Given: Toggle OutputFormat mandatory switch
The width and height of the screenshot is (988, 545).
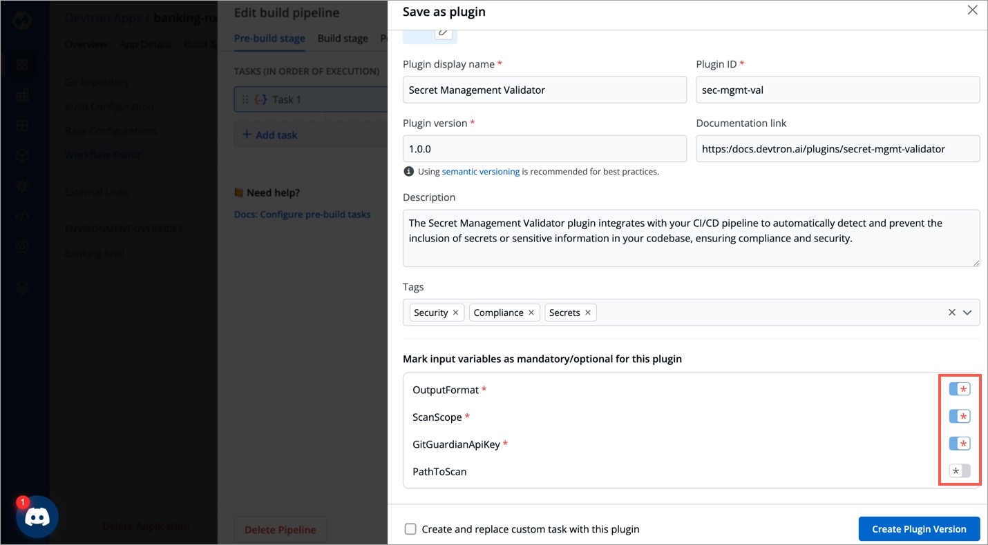Looking at the screenshot, I should pyautogui.click(x=959, y=390).
